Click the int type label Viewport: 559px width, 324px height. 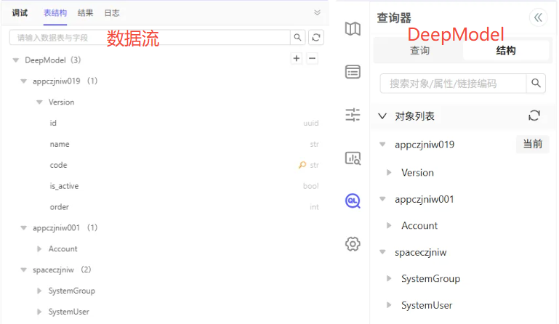tap(314, 207)
